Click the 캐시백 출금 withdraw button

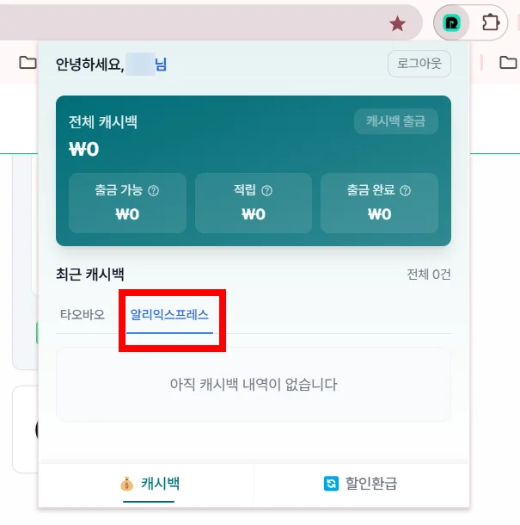coord(396,121)
